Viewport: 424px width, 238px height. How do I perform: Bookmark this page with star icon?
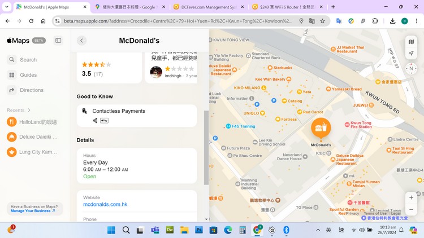click(322, 21)
